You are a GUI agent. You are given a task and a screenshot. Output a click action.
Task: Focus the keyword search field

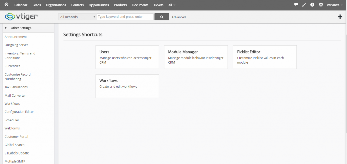tap(125, 17)
